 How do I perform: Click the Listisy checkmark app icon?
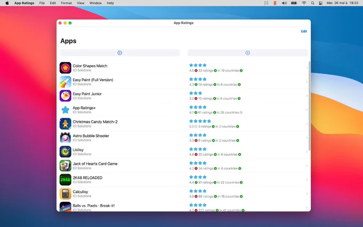(65, 152)
